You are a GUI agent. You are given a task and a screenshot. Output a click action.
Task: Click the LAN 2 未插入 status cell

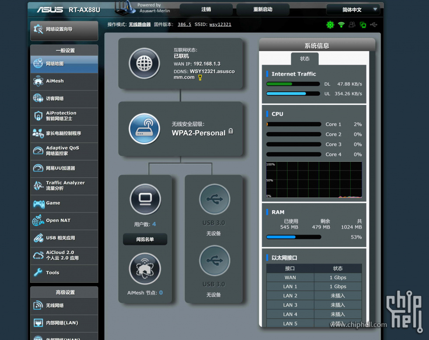[x=338, y=296]
